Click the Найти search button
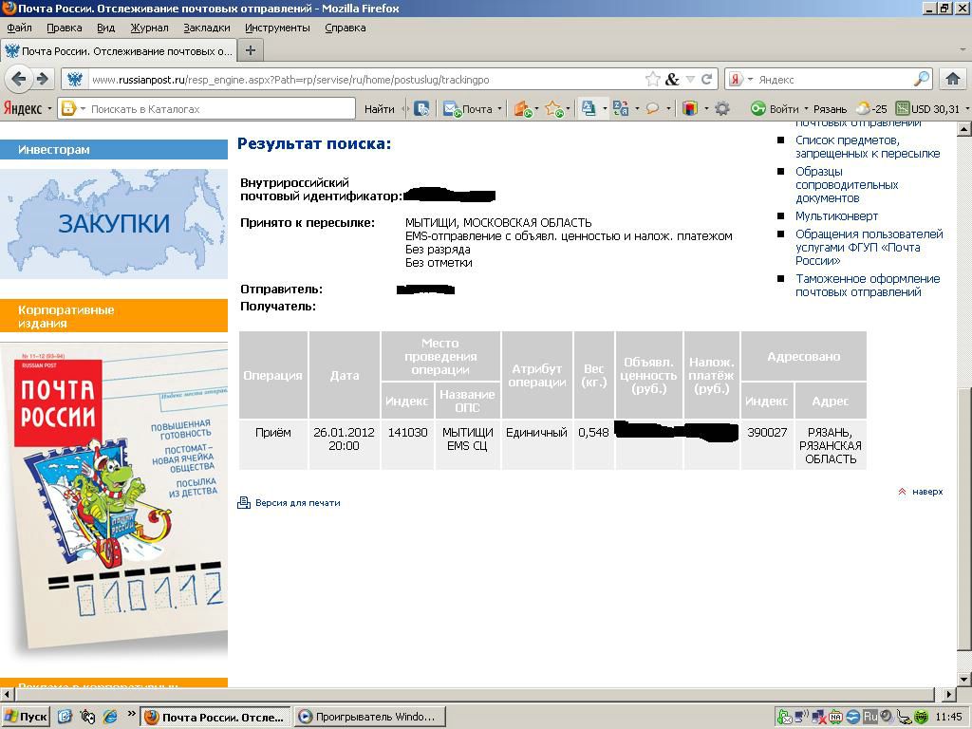The height and width of the screenshot is (729, 972). pyautogui.click(x=379, y=109)
